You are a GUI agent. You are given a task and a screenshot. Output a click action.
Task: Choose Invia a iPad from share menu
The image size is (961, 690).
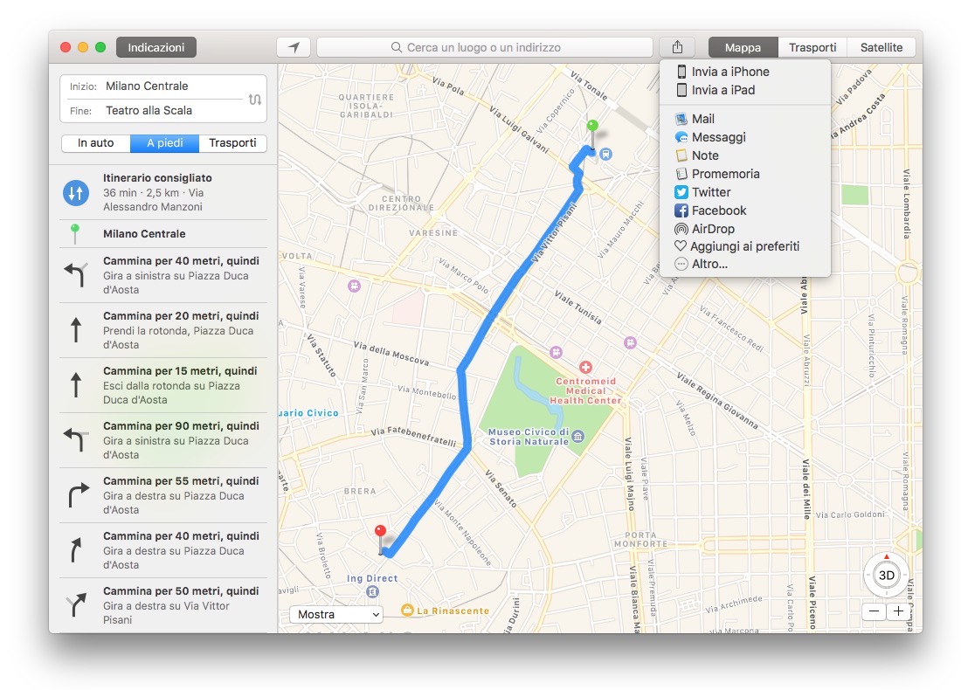[745, 90]
